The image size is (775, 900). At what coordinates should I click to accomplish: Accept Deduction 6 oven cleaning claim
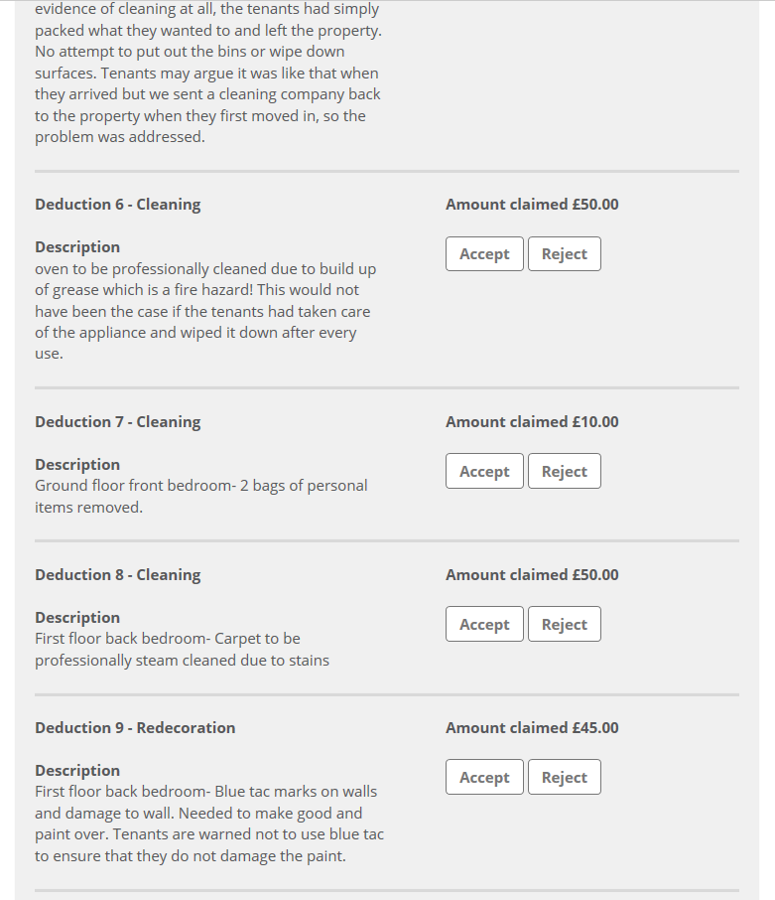coord(484,254)
